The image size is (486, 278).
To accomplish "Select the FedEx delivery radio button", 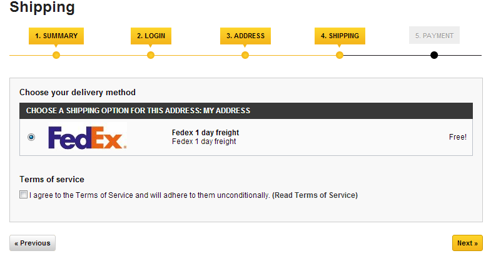I will tap(32, 137).
